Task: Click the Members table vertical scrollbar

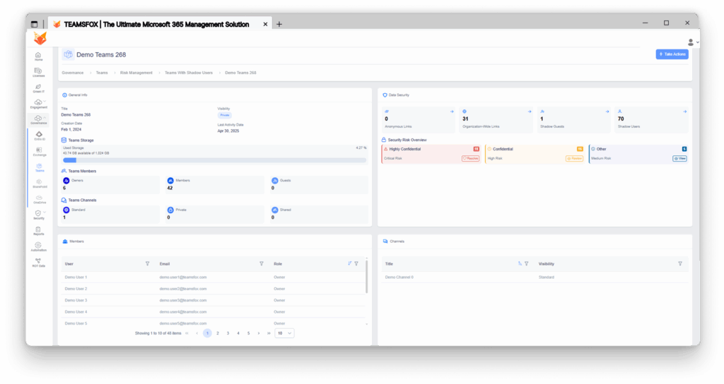Action: point(367,277)
